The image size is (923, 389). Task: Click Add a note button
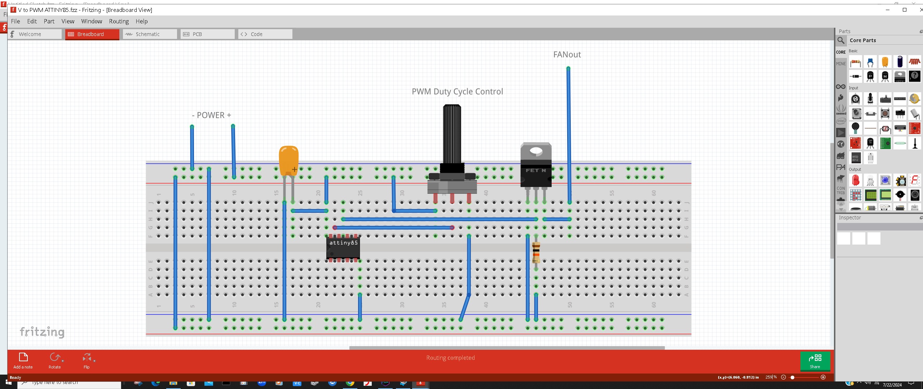[x=23, y=361]
